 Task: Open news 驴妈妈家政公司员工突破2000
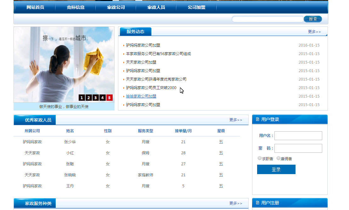(151, 88)
